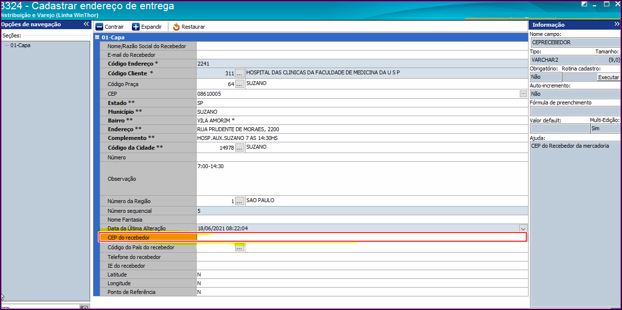Viewport: 622px width, 310px height.
Task: Collapse the Opções de navegação panel
Action: [x=86, y=24]
